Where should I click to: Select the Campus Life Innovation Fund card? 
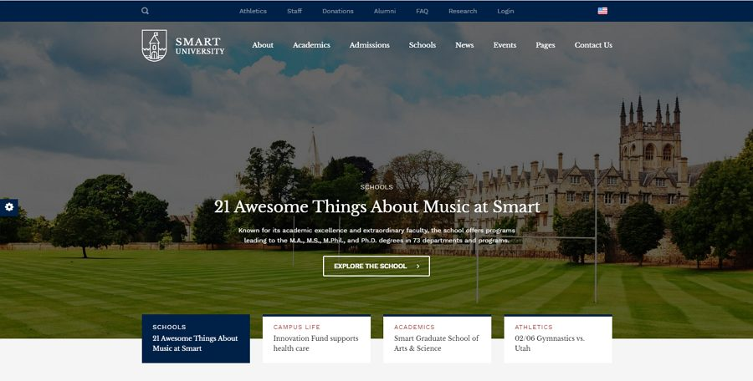click(316, 338)
